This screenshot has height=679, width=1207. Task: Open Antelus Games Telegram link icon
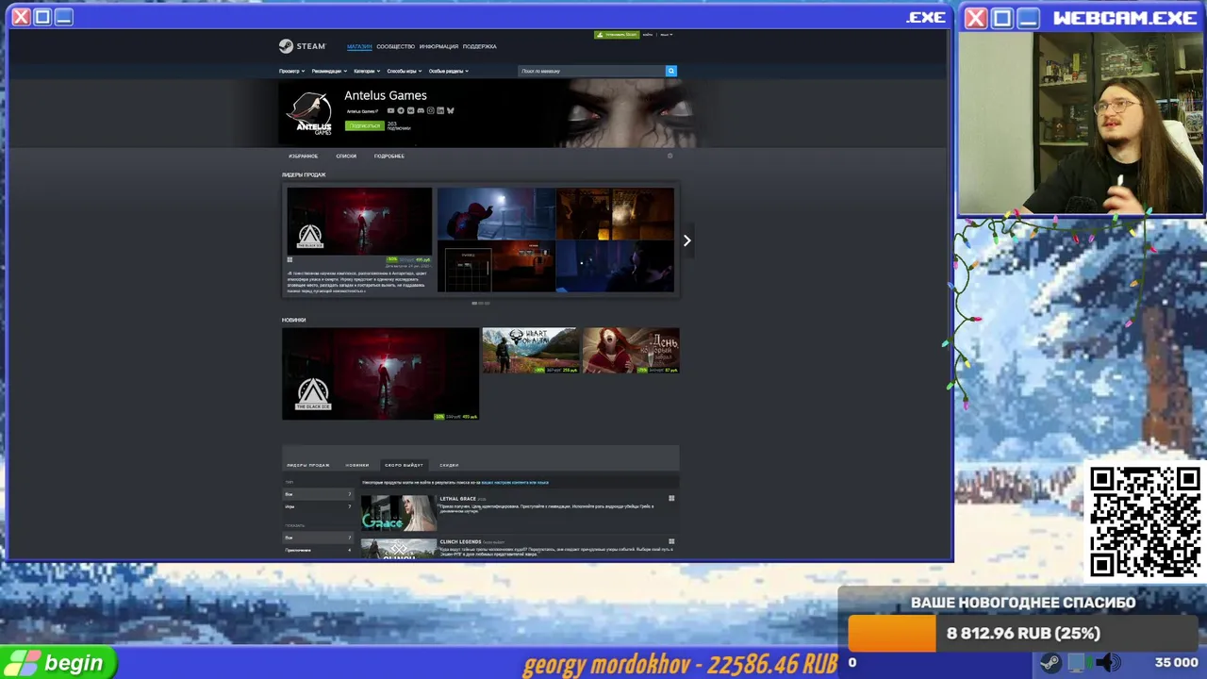tap(401, 110)
